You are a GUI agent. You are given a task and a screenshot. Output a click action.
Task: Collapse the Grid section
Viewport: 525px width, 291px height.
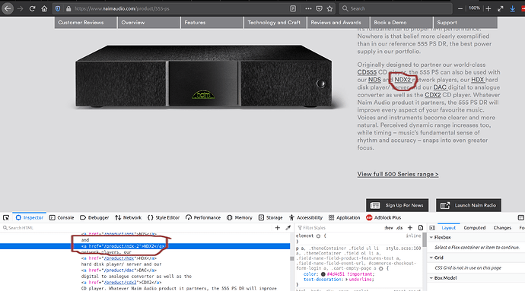tap(431, 258)
